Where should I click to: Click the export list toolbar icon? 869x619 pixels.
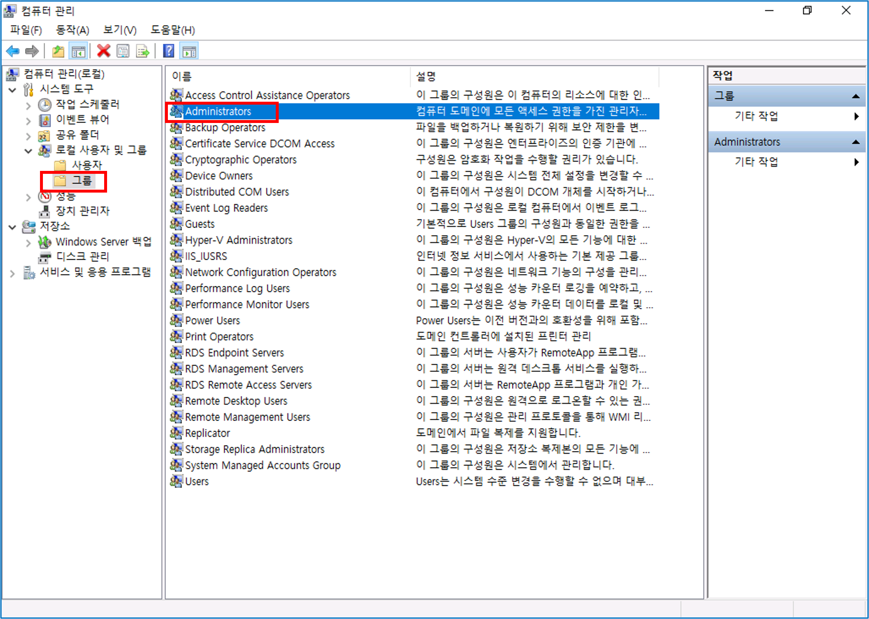[x=142, y=51]
